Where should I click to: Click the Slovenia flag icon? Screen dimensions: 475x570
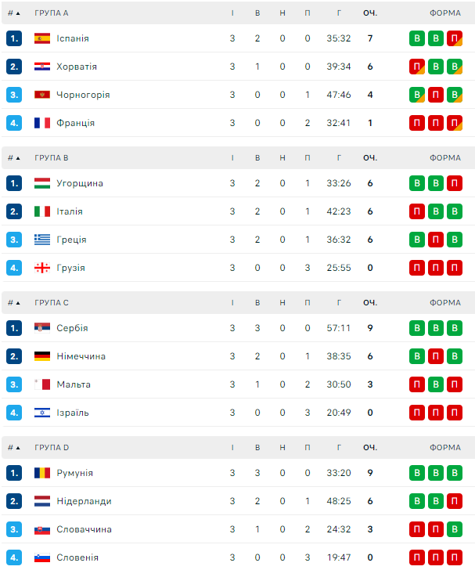pyautogui.click(x=42, y=557)
